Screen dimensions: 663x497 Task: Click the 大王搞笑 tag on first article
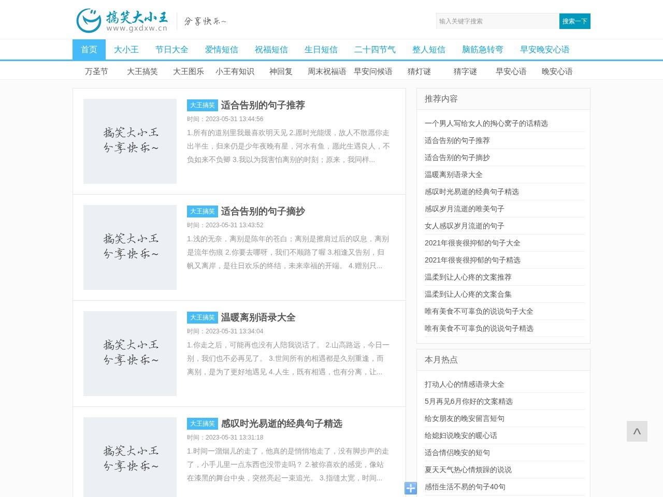[x=202, y=105]
